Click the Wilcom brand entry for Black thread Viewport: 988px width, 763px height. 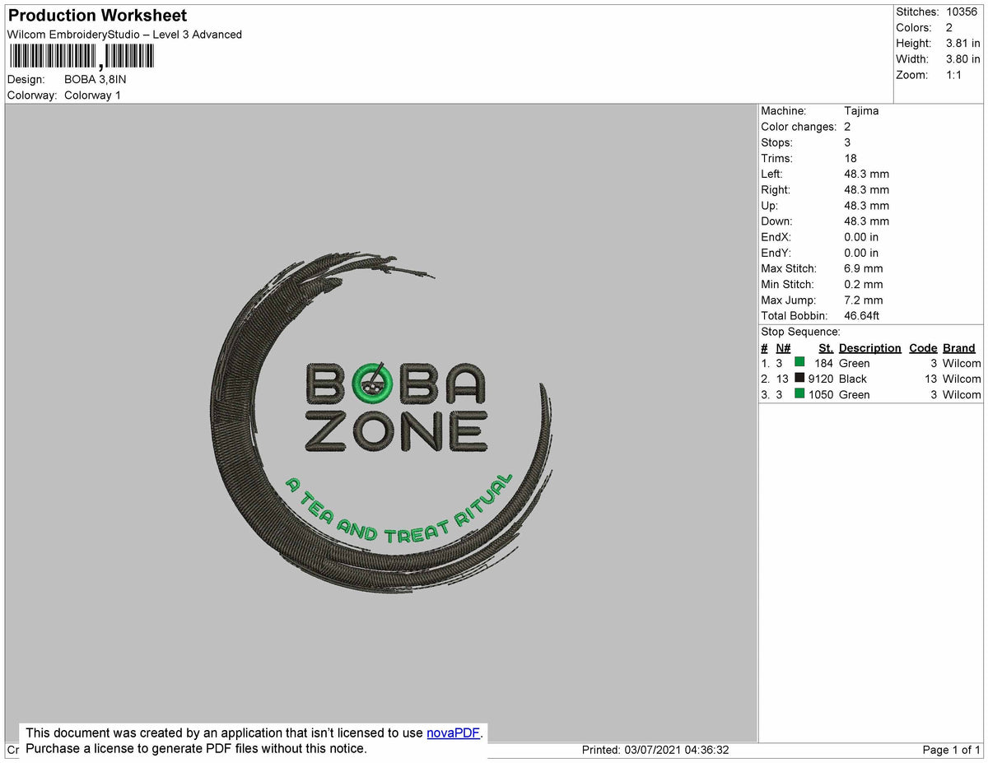[963, 379]
